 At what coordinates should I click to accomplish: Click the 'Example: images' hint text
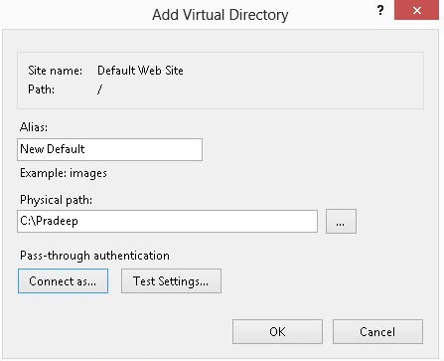tap(64, 173)
